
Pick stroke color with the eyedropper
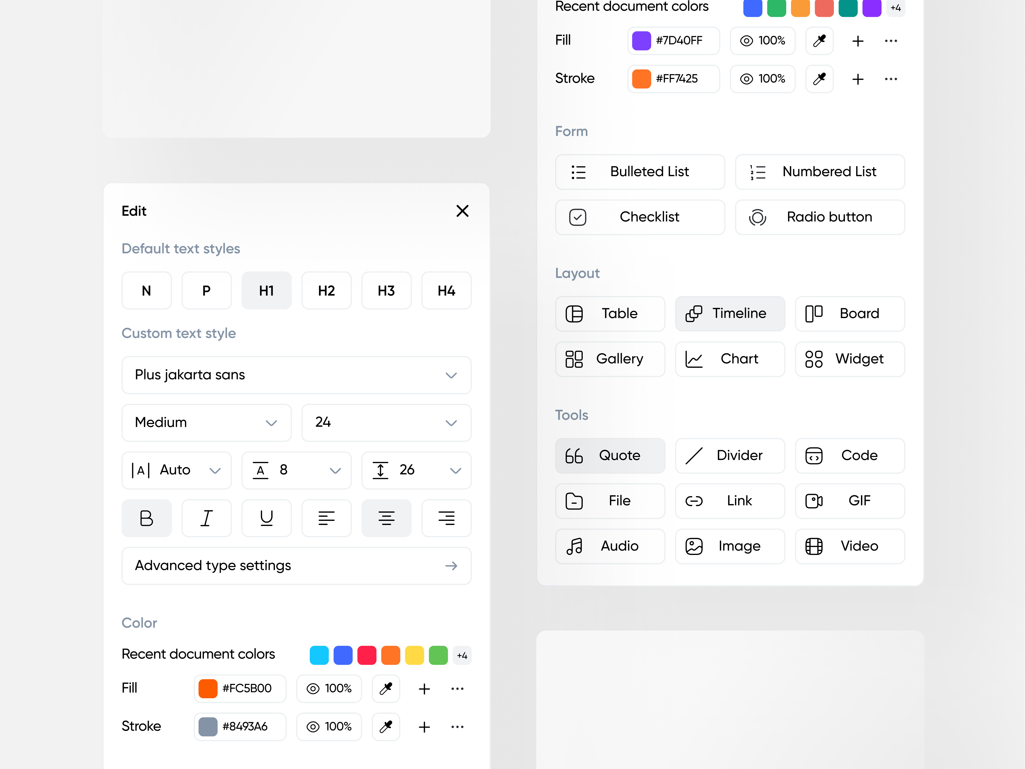(386, 727)
